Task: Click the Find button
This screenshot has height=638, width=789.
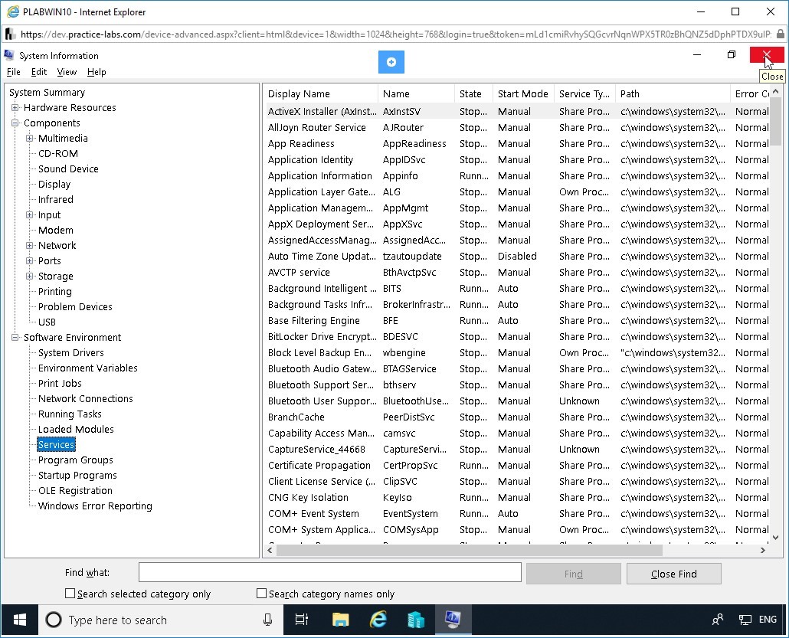Action: pos(573,574)
